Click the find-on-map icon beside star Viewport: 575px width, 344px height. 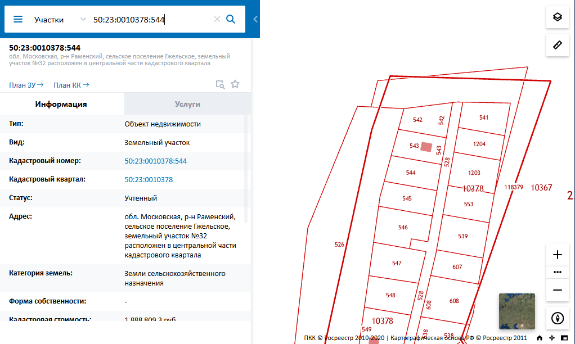pos(221,85)
